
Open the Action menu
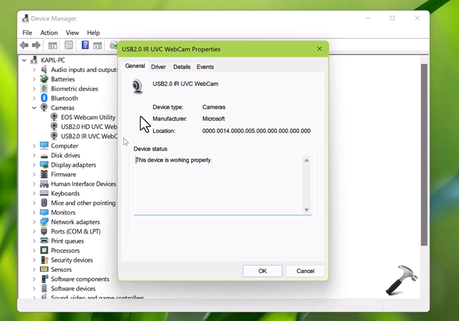[49, 33]
